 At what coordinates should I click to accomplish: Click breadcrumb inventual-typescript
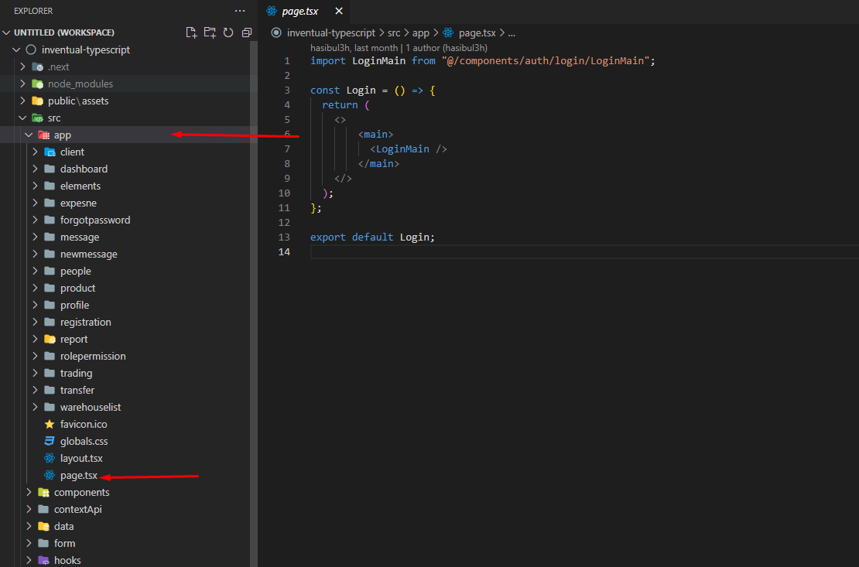point(331,32)
